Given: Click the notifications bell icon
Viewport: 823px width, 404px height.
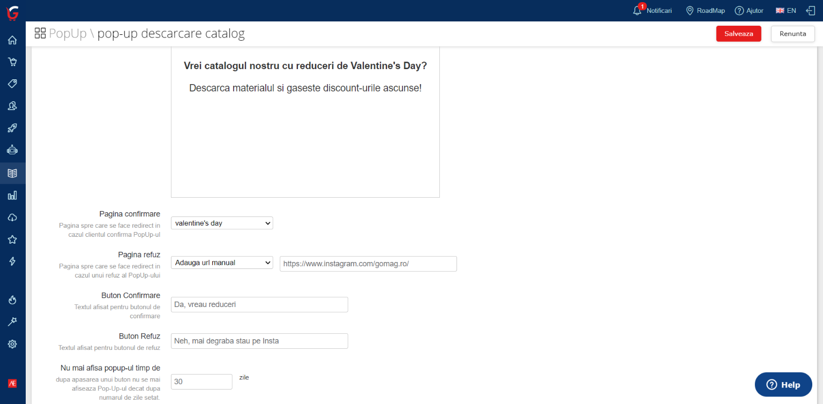Looking at the screenshot, I should pos(637,10).
